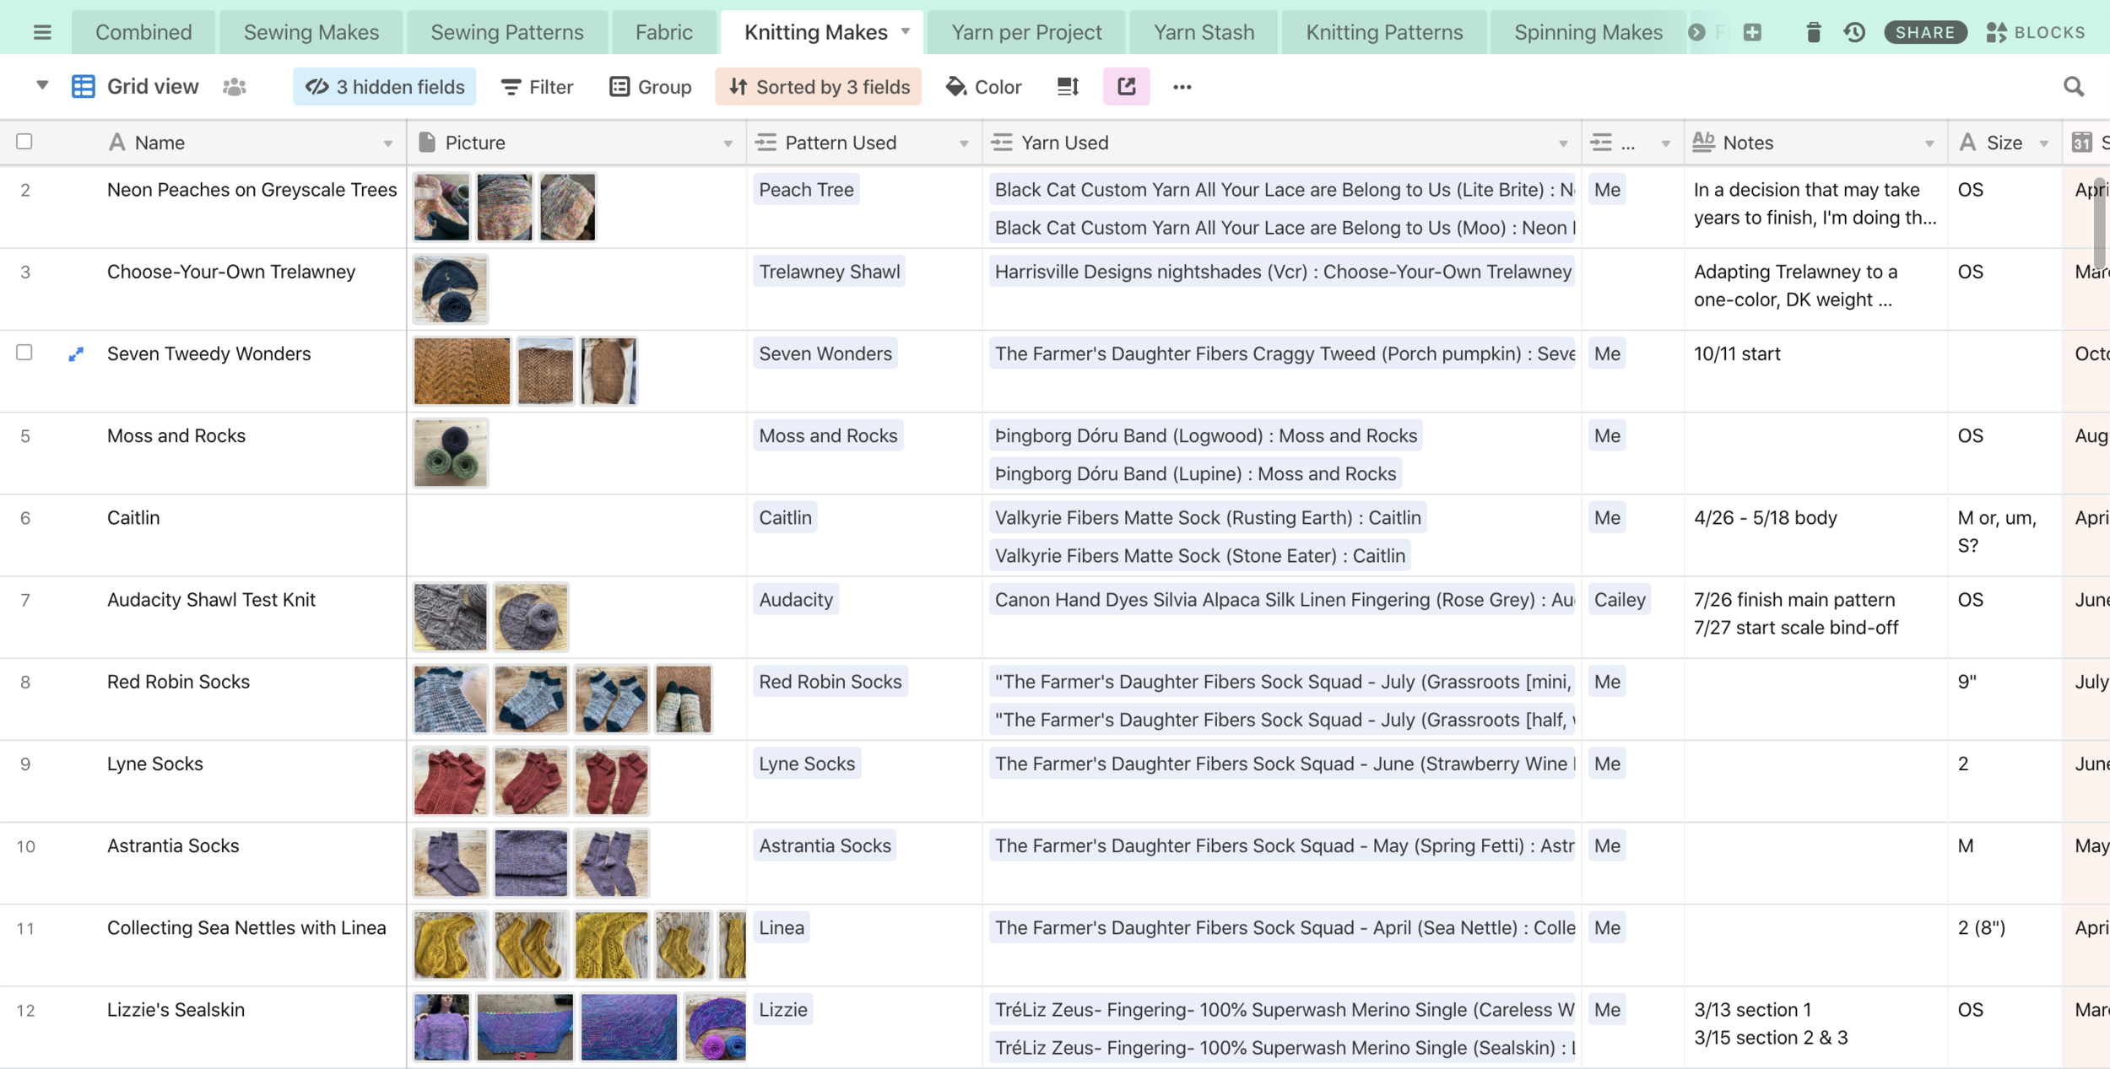The image size is (2110, 1069).
Task: Toggle the 3 hidden fields button
Action: [385, 86]
